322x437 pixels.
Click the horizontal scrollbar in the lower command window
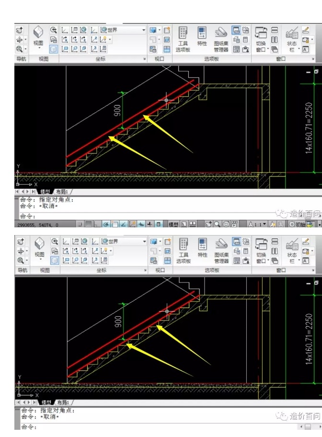307,426
